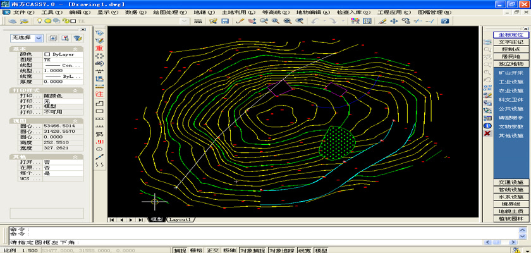The height and width of the screenshot is (253, 531).
Task: Click the 植被园林 button
Action: pyautogui.click(x=511, y=219)
